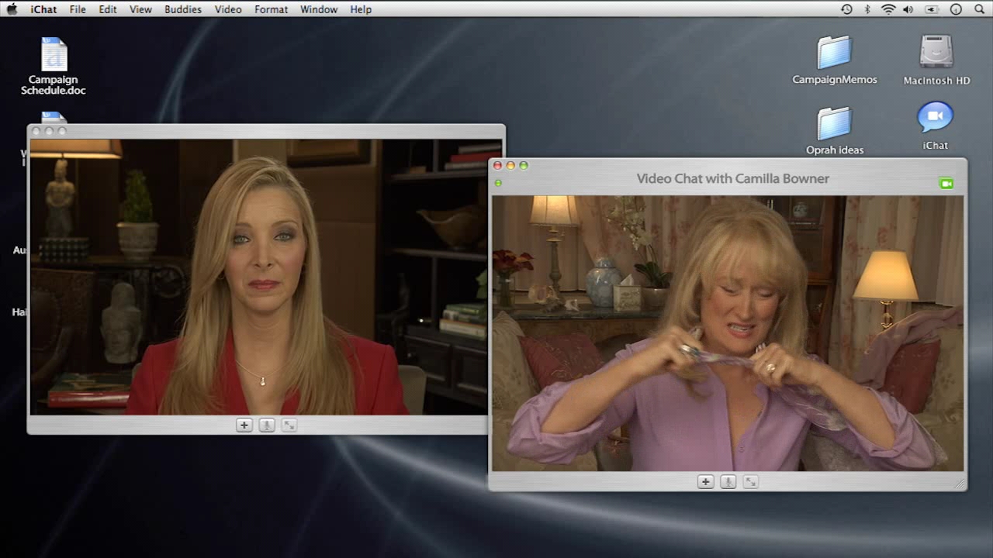Click the Video Chat with Camilla Bowner title
This screenshot has height=558, width=993.
(x=733, y=178)
